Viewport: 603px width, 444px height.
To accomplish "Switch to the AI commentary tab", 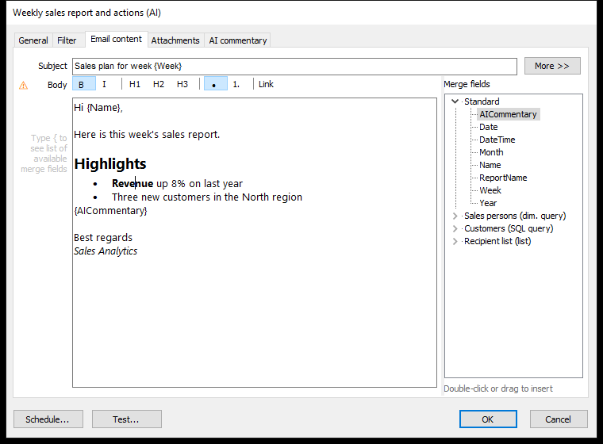I will [x=238, y=40].
